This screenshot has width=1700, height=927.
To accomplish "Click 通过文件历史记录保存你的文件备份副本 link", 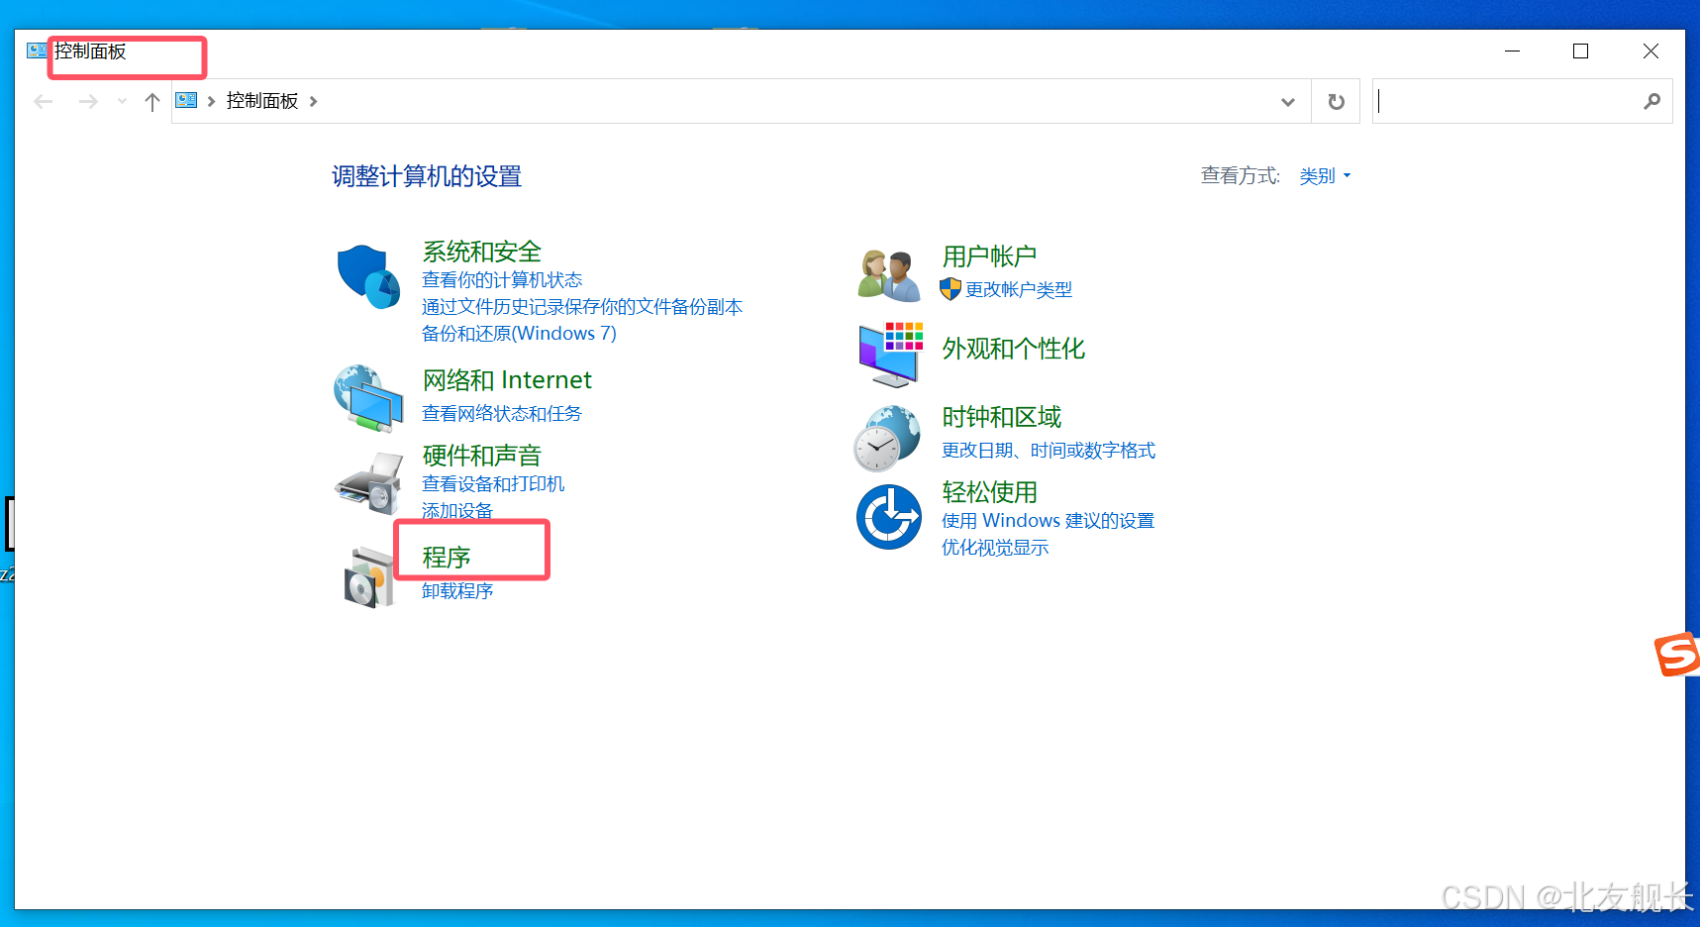I will coord(582,307).
